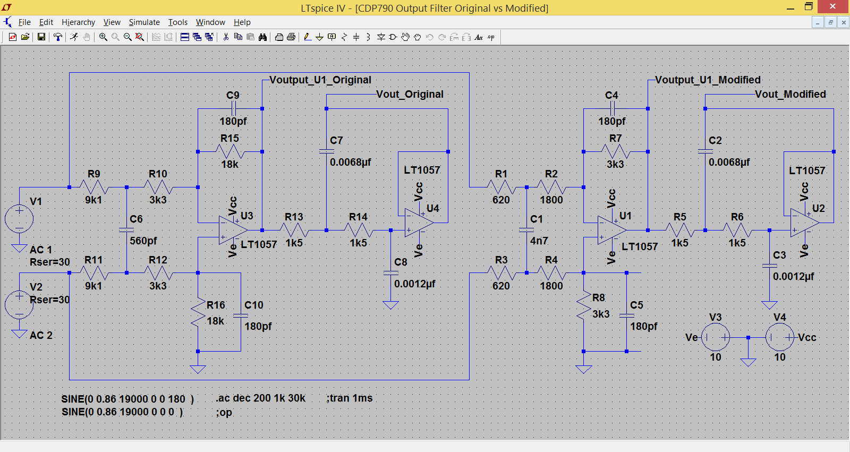Click the Pan magnifier icon
The width and height of the screenshot is (850, 452).
coord(115,37)
